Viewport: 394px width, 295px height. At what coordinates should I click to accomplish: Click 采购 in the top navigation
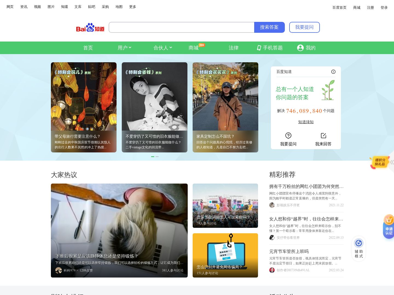105,7
